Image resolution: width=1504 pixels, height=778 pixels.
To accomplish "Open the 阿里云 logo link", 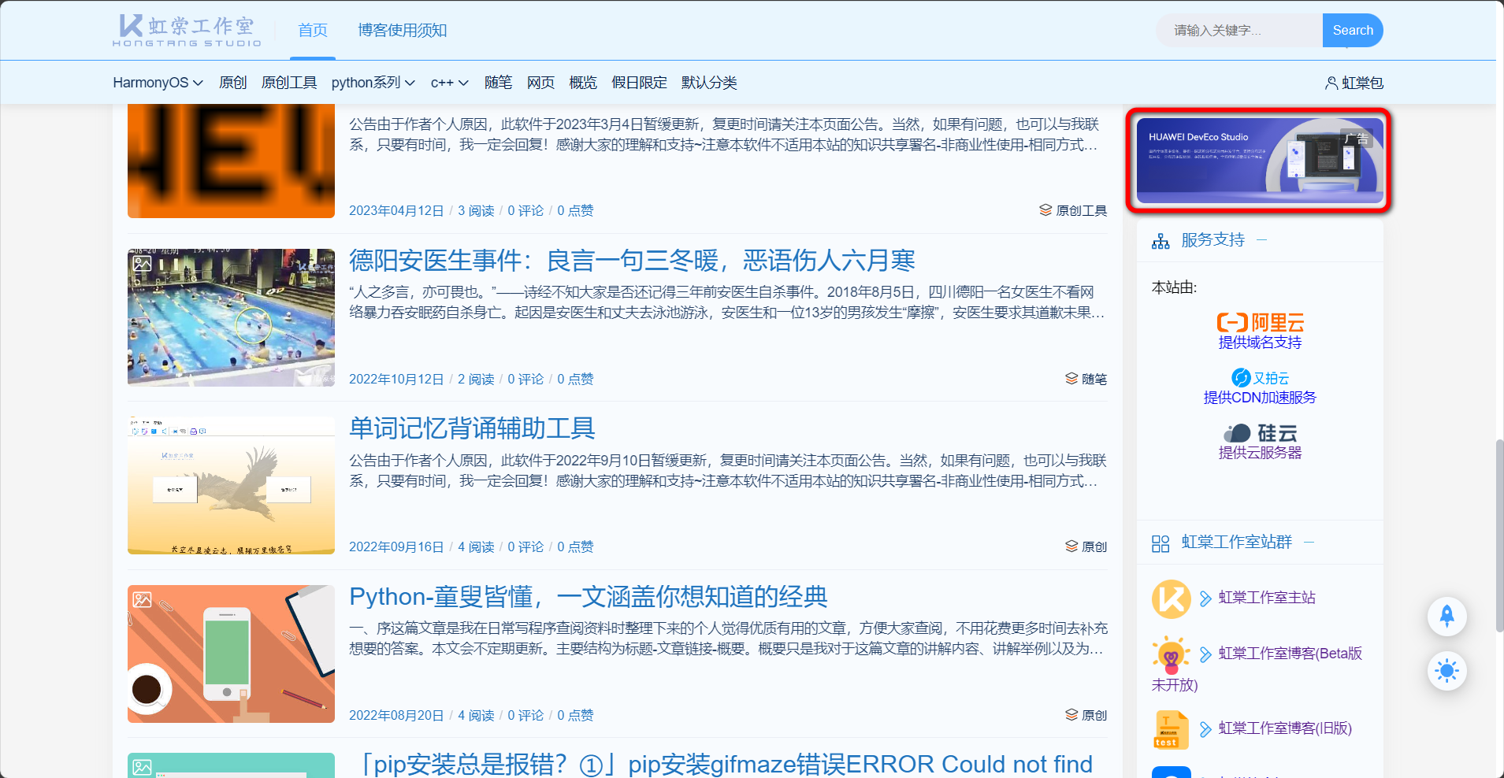I will 1260,322.
